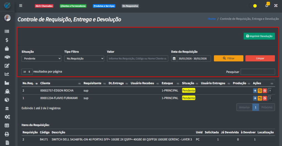Expand the Tipo Filtro dropdown
Image resolution: width=282 pixels, height=146 pixels.
(x=84, y=58)
